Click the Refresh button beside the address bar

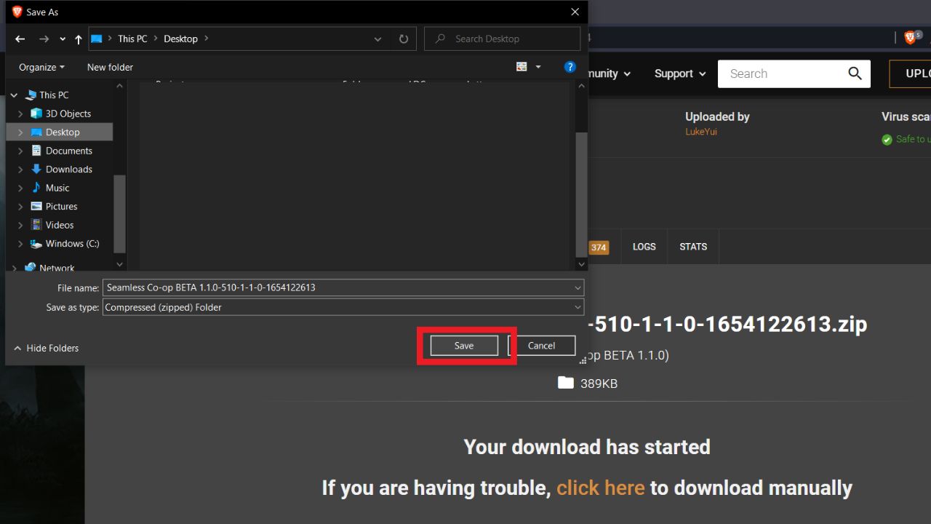coord(404,39)
